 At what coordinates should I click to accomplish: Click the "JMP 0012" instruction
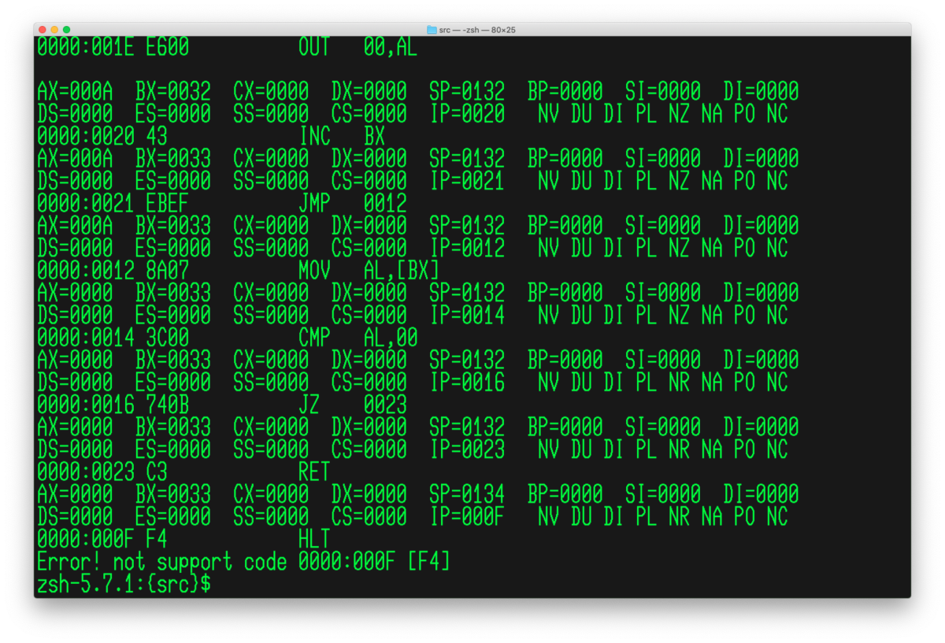pyautogui.click(x=353, y=204)
